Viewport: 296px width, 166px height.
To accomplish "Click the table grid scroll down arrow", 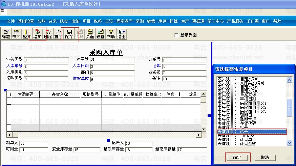I will 203,129.
